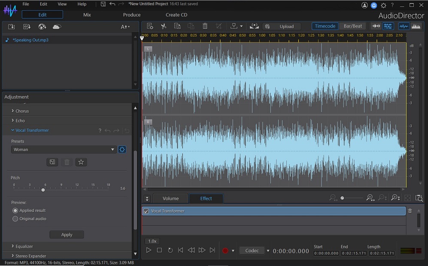Trim the audio with the crop icon
Image resolution: width=428 pixels, height=266 pixels.
(x=219, y=26)
